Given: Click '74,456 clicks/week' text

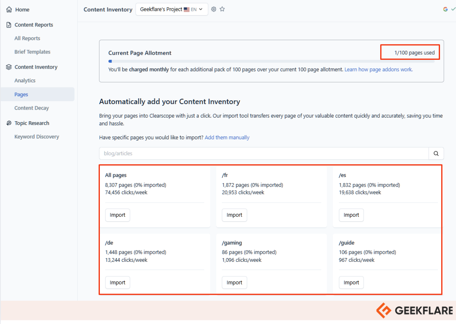Looking at the screenshot, I should [126, 192].
